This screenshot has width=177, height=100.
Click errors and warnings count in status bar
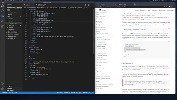coord(15,93)
